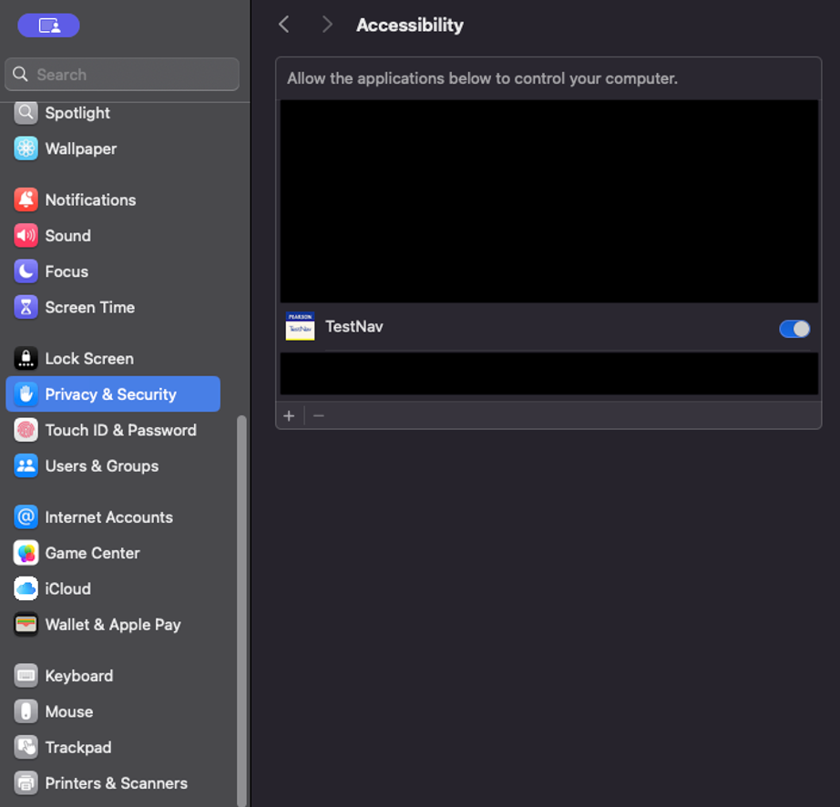The width and height of the screenshot is (840, 807).
Task: Click the Wallet & Apple Pay icon
Action: (26, 625)
